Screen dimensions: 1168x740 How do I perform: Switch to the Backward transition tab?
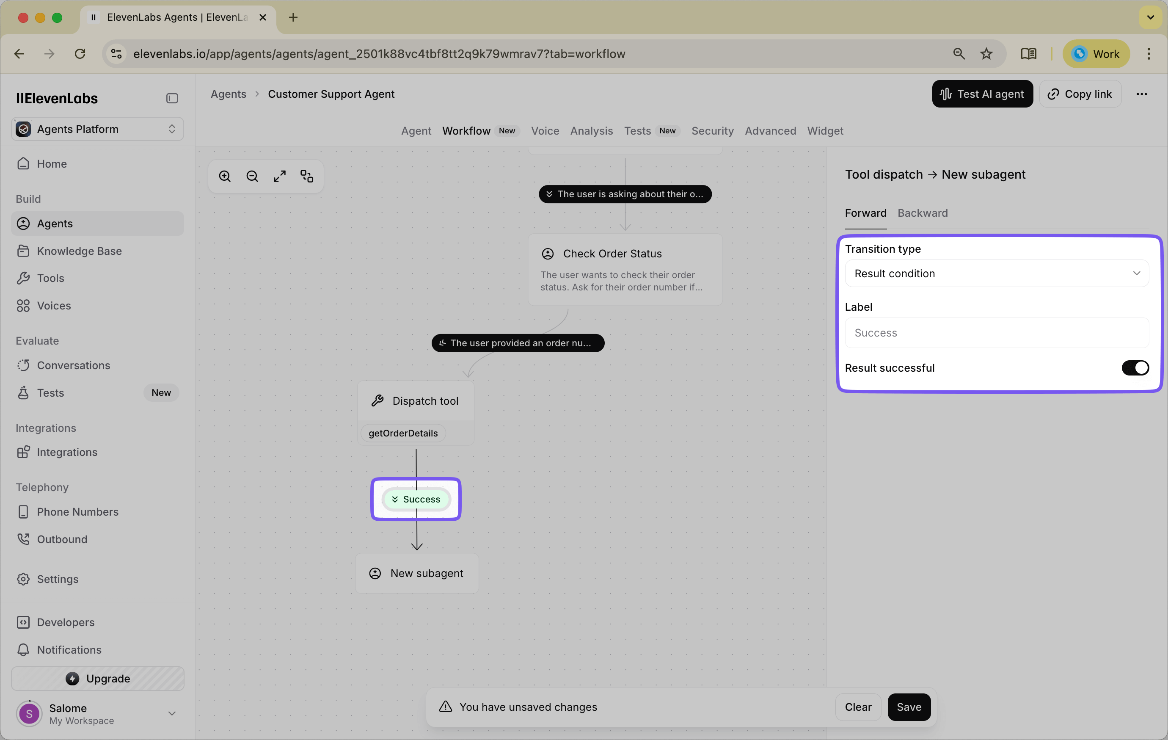pyautogui.click(x=922, y=213)
